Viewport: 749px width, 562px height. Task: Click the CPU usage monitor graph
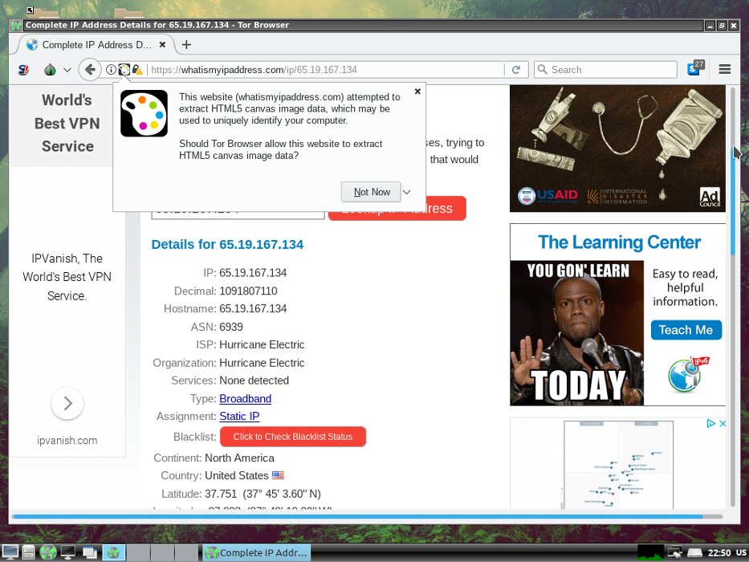tap(650, 552)
